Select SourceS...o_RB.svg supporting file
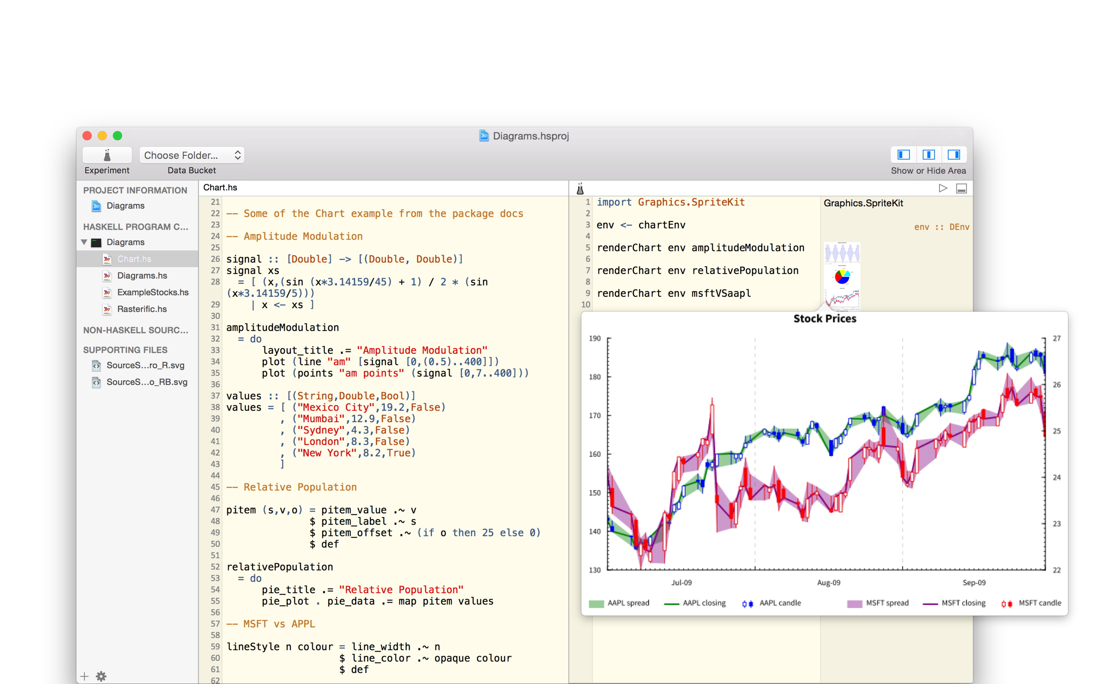The height and width of the screenshot is (684, 1095). click(147, 382)
